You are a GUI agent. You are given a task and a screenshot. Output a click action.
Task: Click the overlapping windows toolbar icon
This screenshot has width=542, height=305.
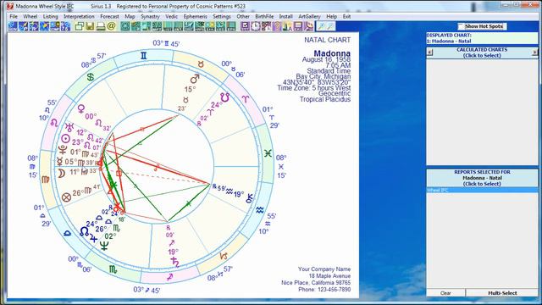80,26
